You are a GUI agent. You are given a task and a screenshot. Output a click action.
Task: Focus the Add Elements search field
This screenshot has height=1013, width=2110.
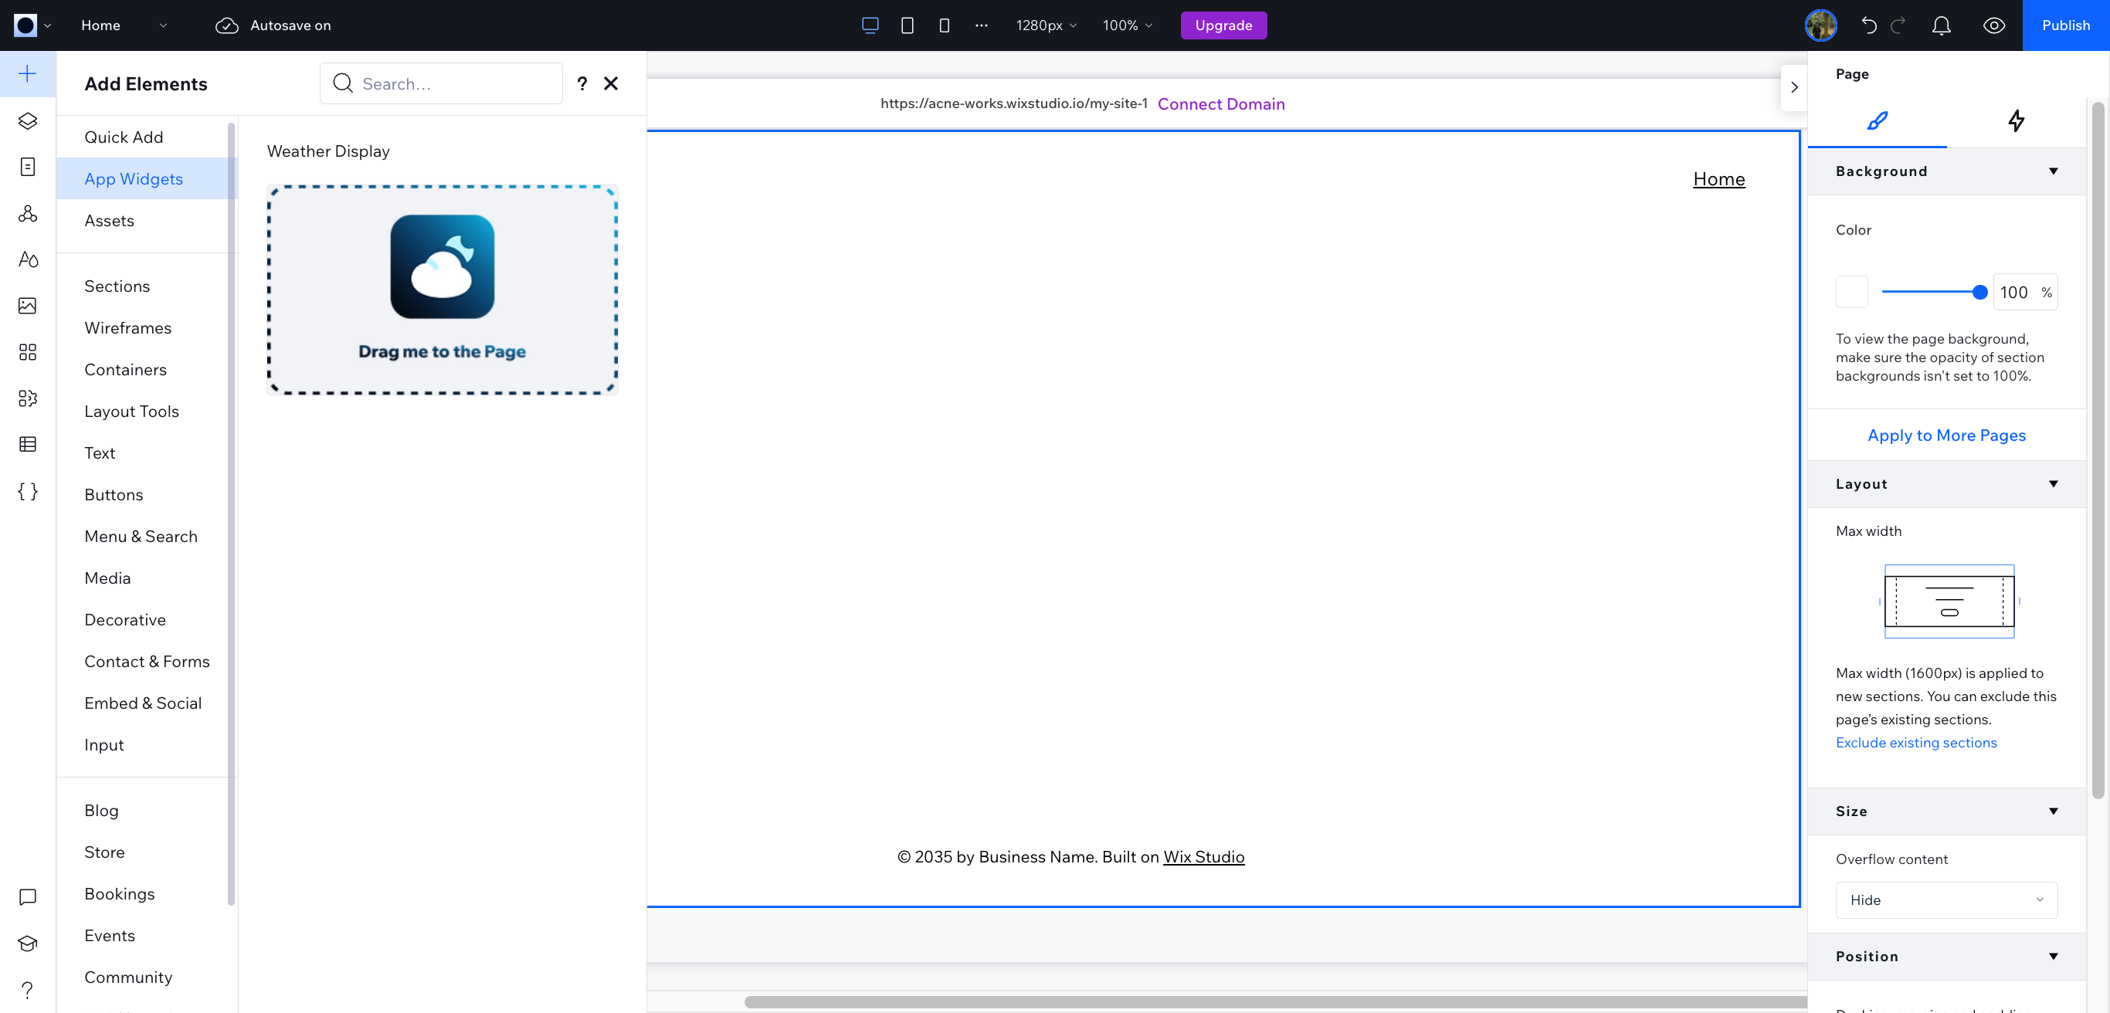pos(441,83)
